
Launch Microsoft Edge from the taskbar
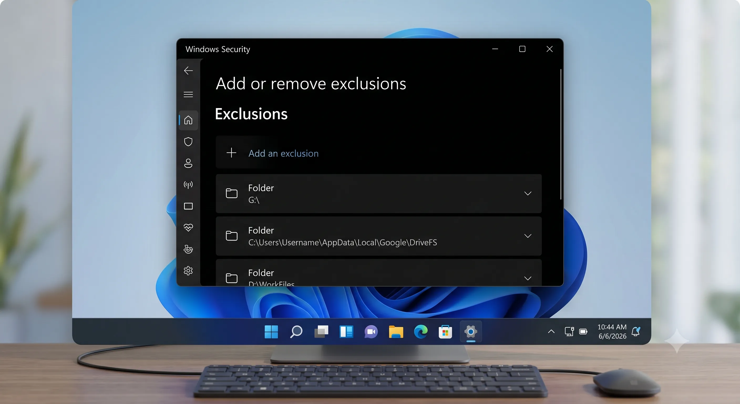pyautogui.click(x=421, y=332)
